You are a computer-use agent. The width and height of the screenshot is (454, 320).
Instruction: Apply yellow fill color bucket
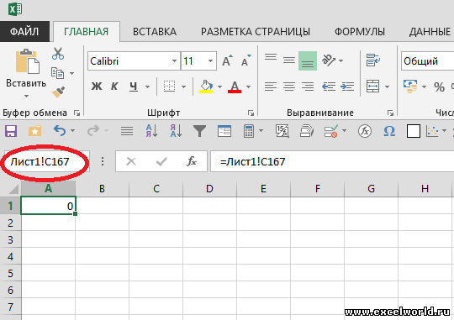(206, 87)
